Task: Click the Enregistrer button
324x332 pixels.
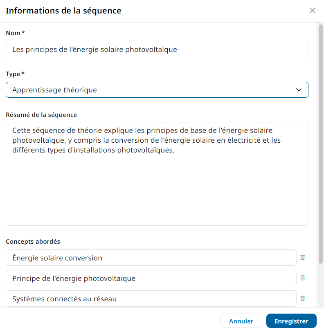Action: point(291,321)
